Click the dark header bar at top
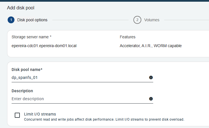The image size is (209, 128). [104, 1]
